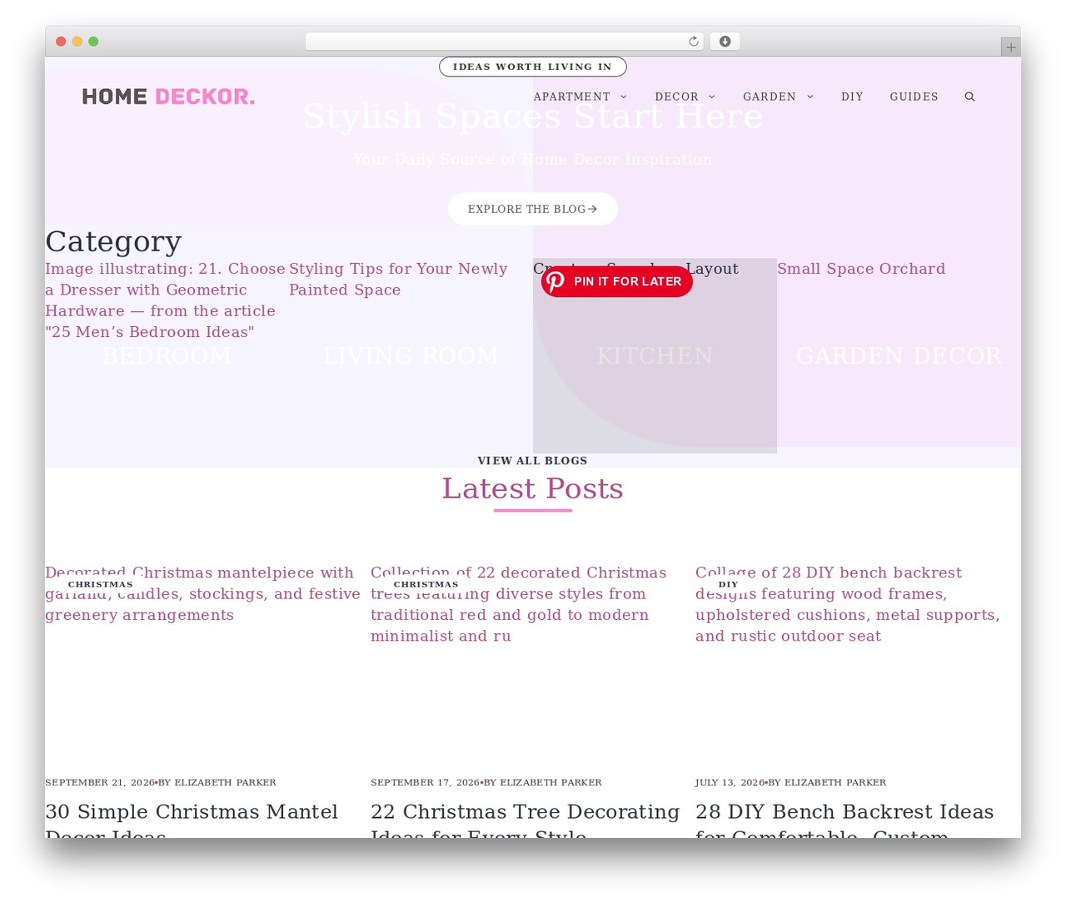Open the site search magnifier icon
The height and width of the screenshot is (902, 1066).
click(x=969, y=97)
